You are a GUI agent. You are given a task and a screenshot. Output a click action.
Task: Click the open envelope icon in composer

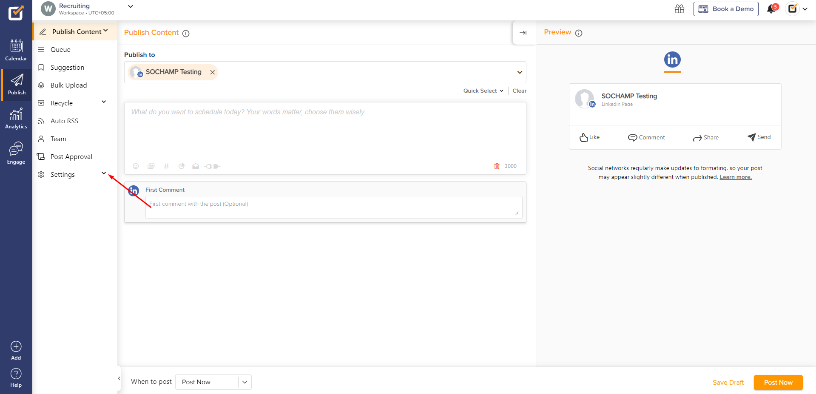click(196, 166)
